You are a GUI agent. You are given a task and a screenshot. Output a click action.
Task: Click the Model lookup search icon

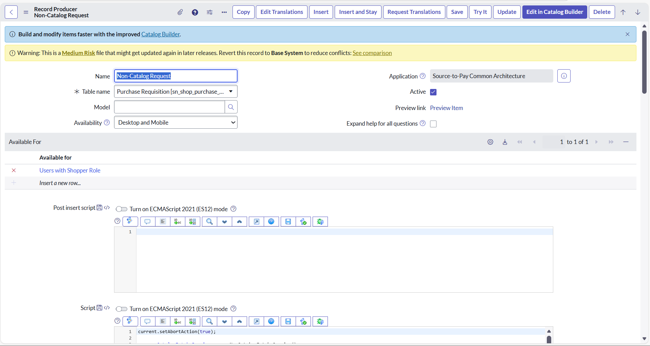click(231, 107)
